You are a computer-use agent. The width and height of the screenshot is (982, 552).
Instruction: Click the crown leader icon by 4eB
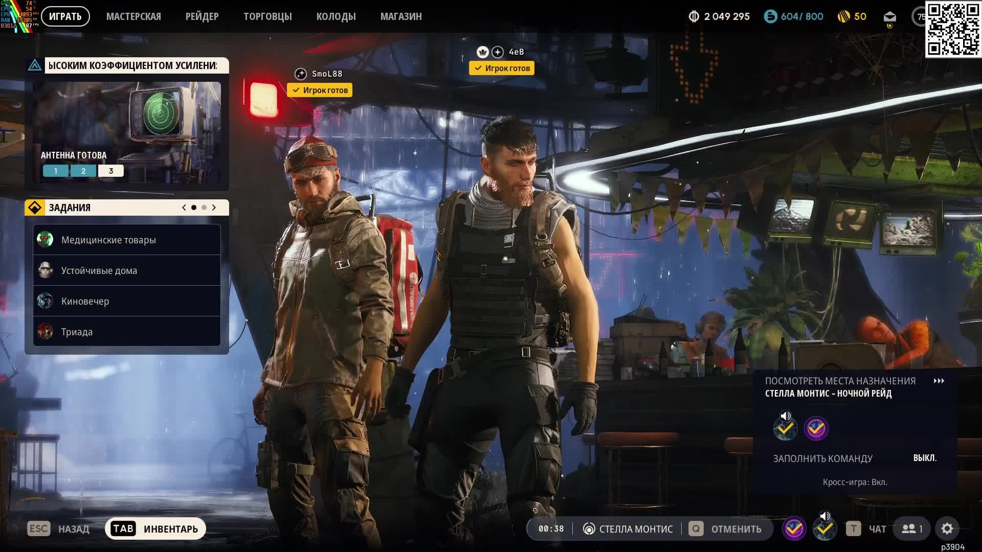pos(482,52)
